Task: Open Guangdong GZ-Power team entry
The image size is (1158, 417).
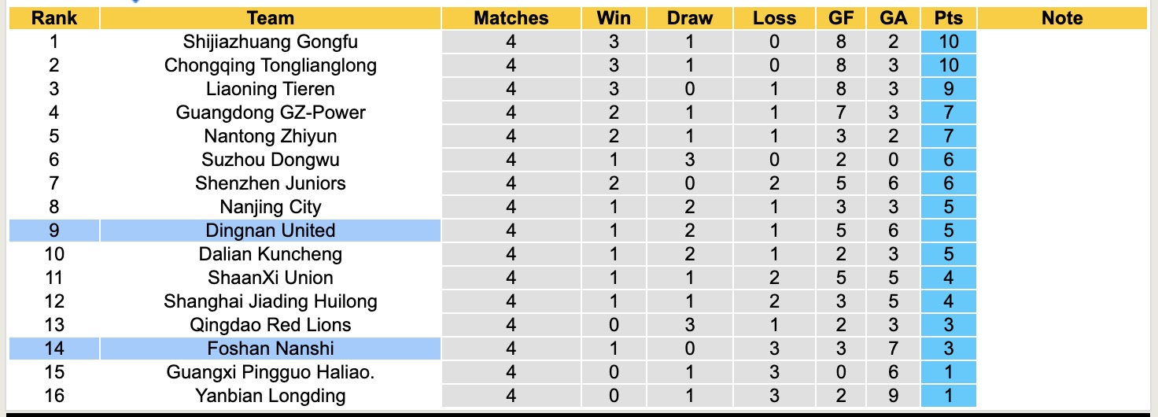Action: (270, 113)
